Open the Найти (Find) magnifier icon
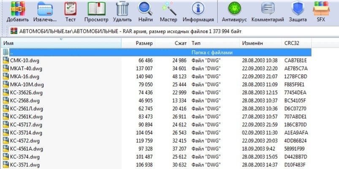Screen dimensions: 339x169 tap(145, 8)
